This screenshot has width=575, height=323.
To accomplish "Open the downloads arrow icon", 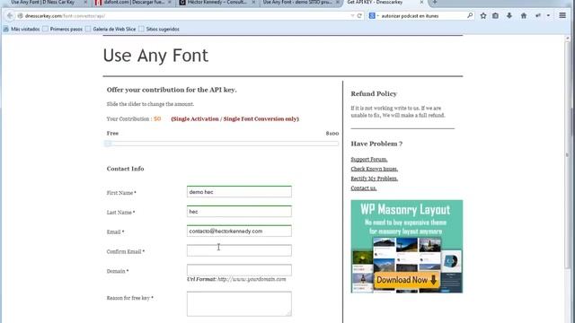I will coord(509,16).
